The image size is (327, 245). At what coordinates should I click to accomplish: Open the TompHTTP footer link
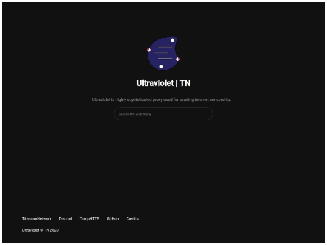[90, 219]
